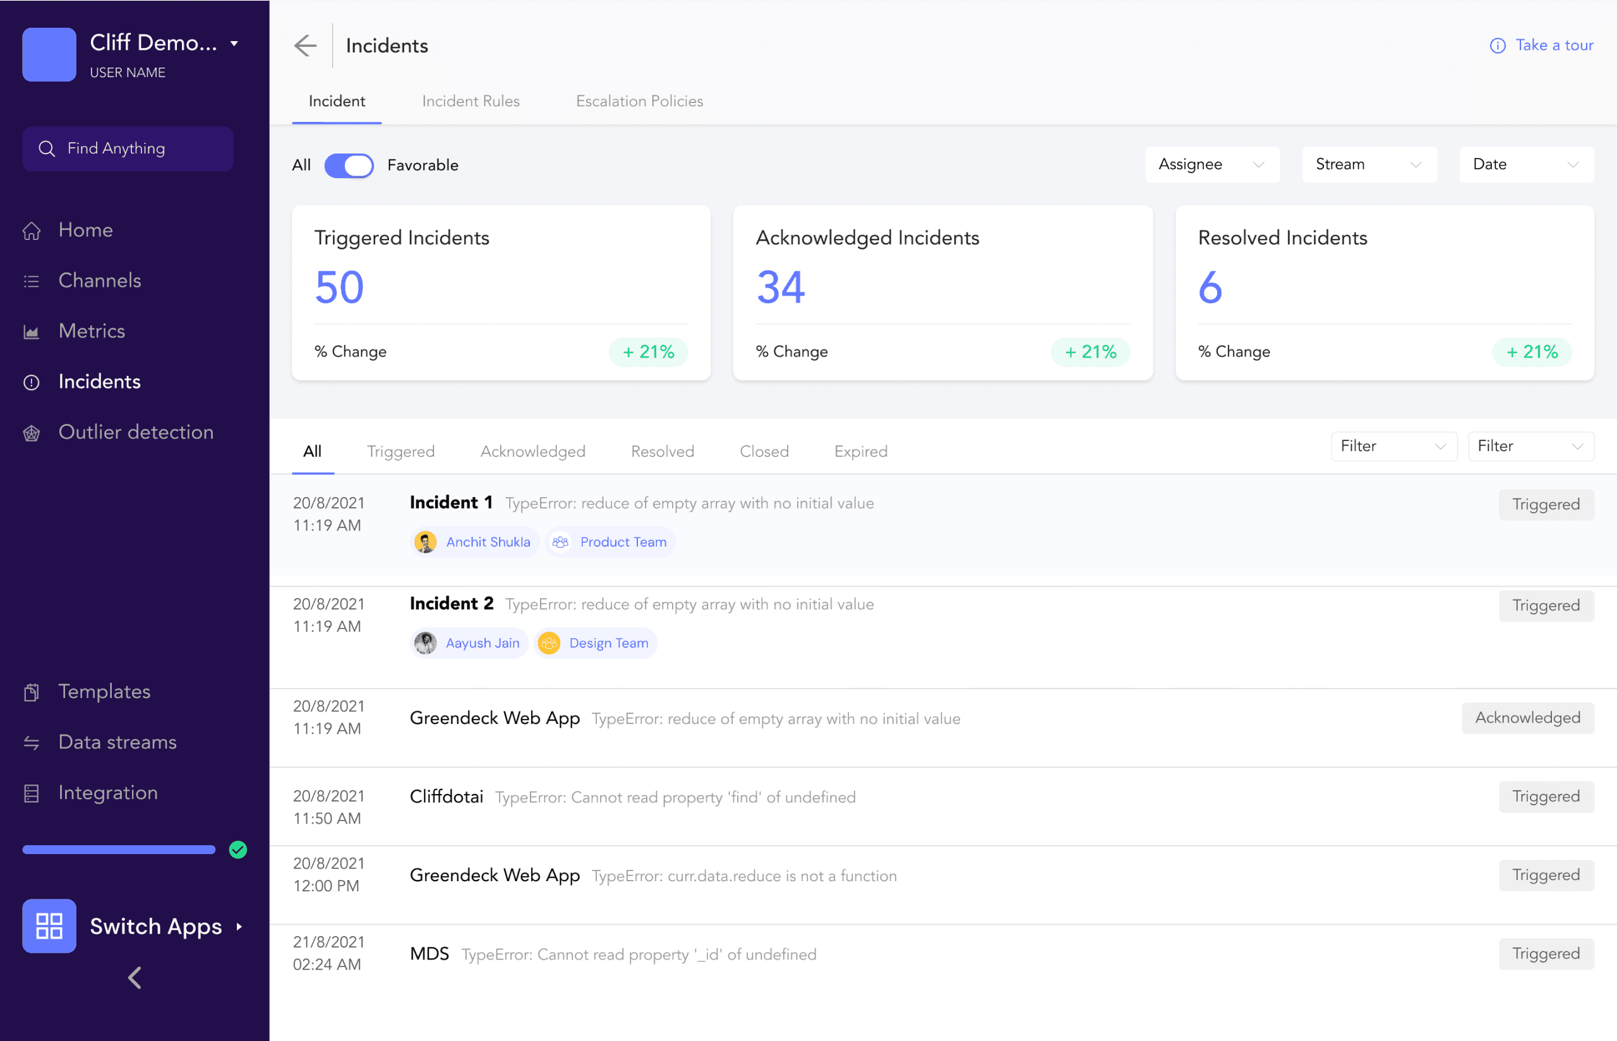
Task: Click the sidebar progress bar
Action: [119, 850]
